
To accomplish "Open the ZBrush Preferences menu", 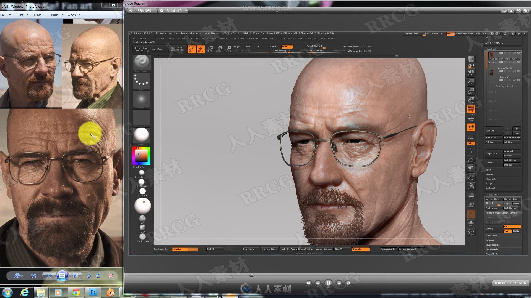I will point(252,38).
